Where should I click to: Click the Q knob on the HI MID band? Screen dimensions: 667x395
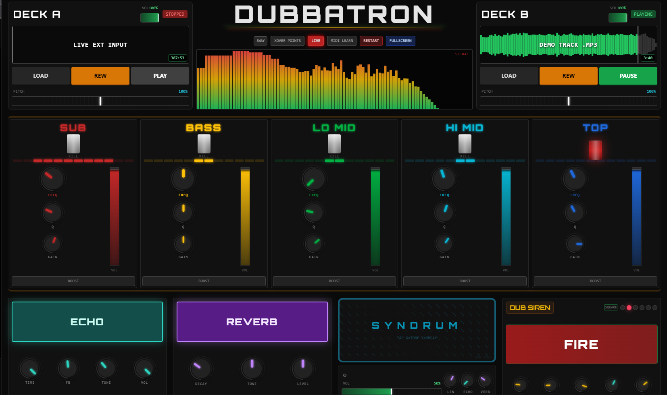[444, 213]
